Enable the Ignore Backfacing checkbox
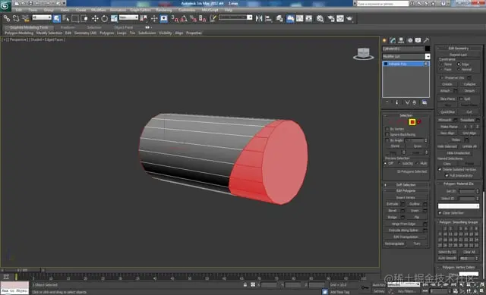486x295 pixels. (x=387, y=135)
